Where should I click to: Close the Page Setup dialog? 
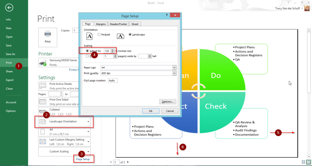coord(175,15)
